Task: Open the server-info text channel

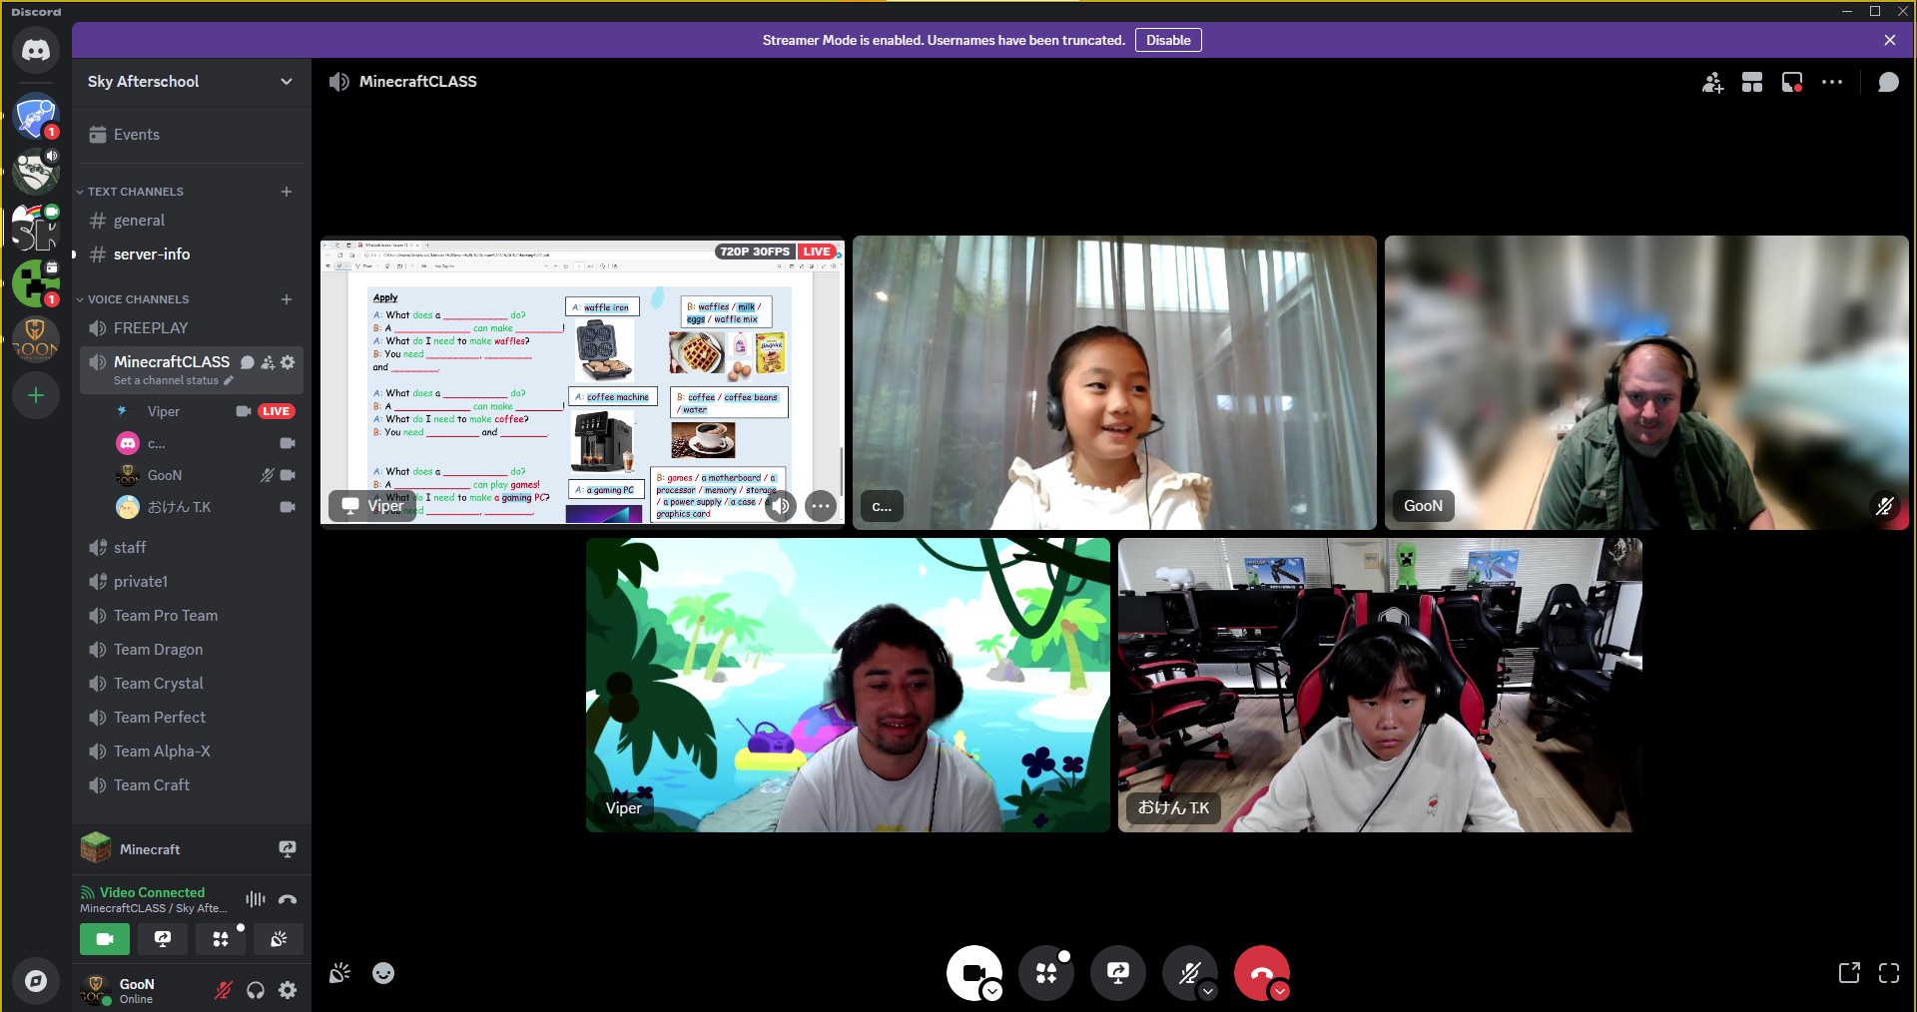Action: (191, 254)
